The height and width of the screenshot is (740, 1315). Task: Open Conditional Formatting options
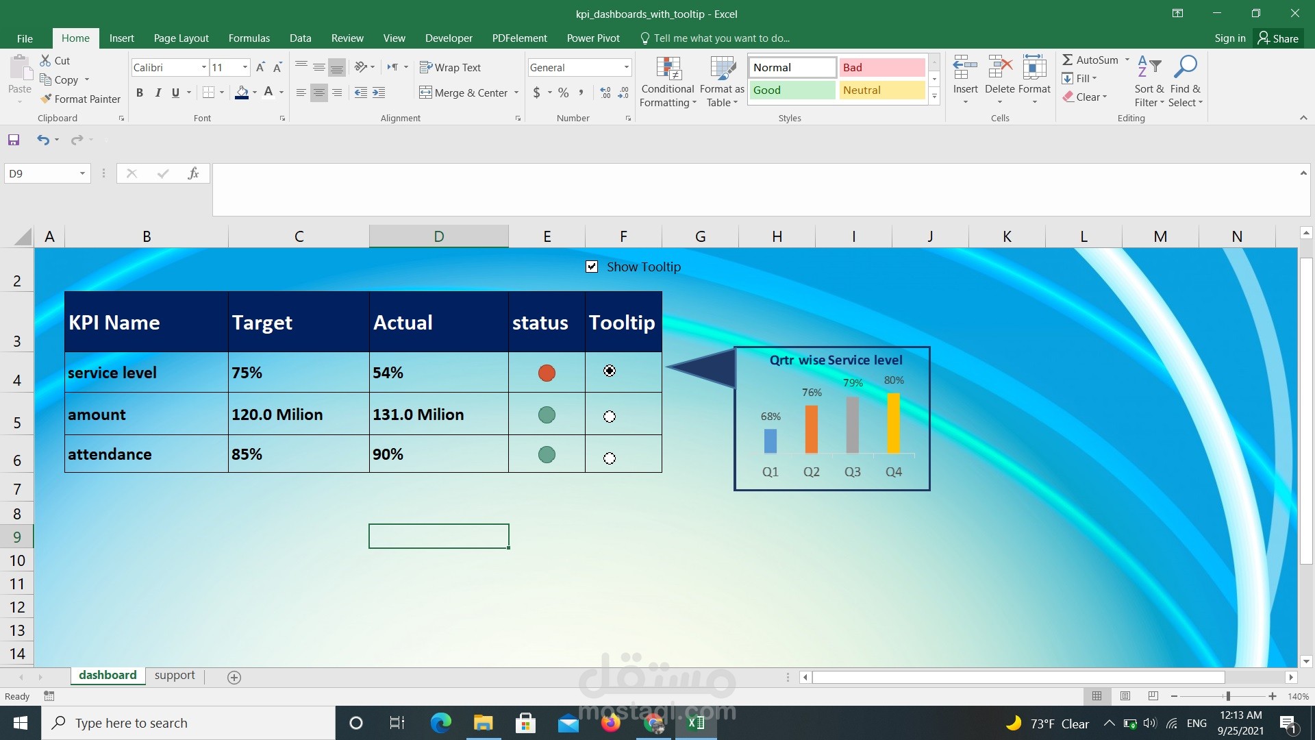[x=667, y=81]
